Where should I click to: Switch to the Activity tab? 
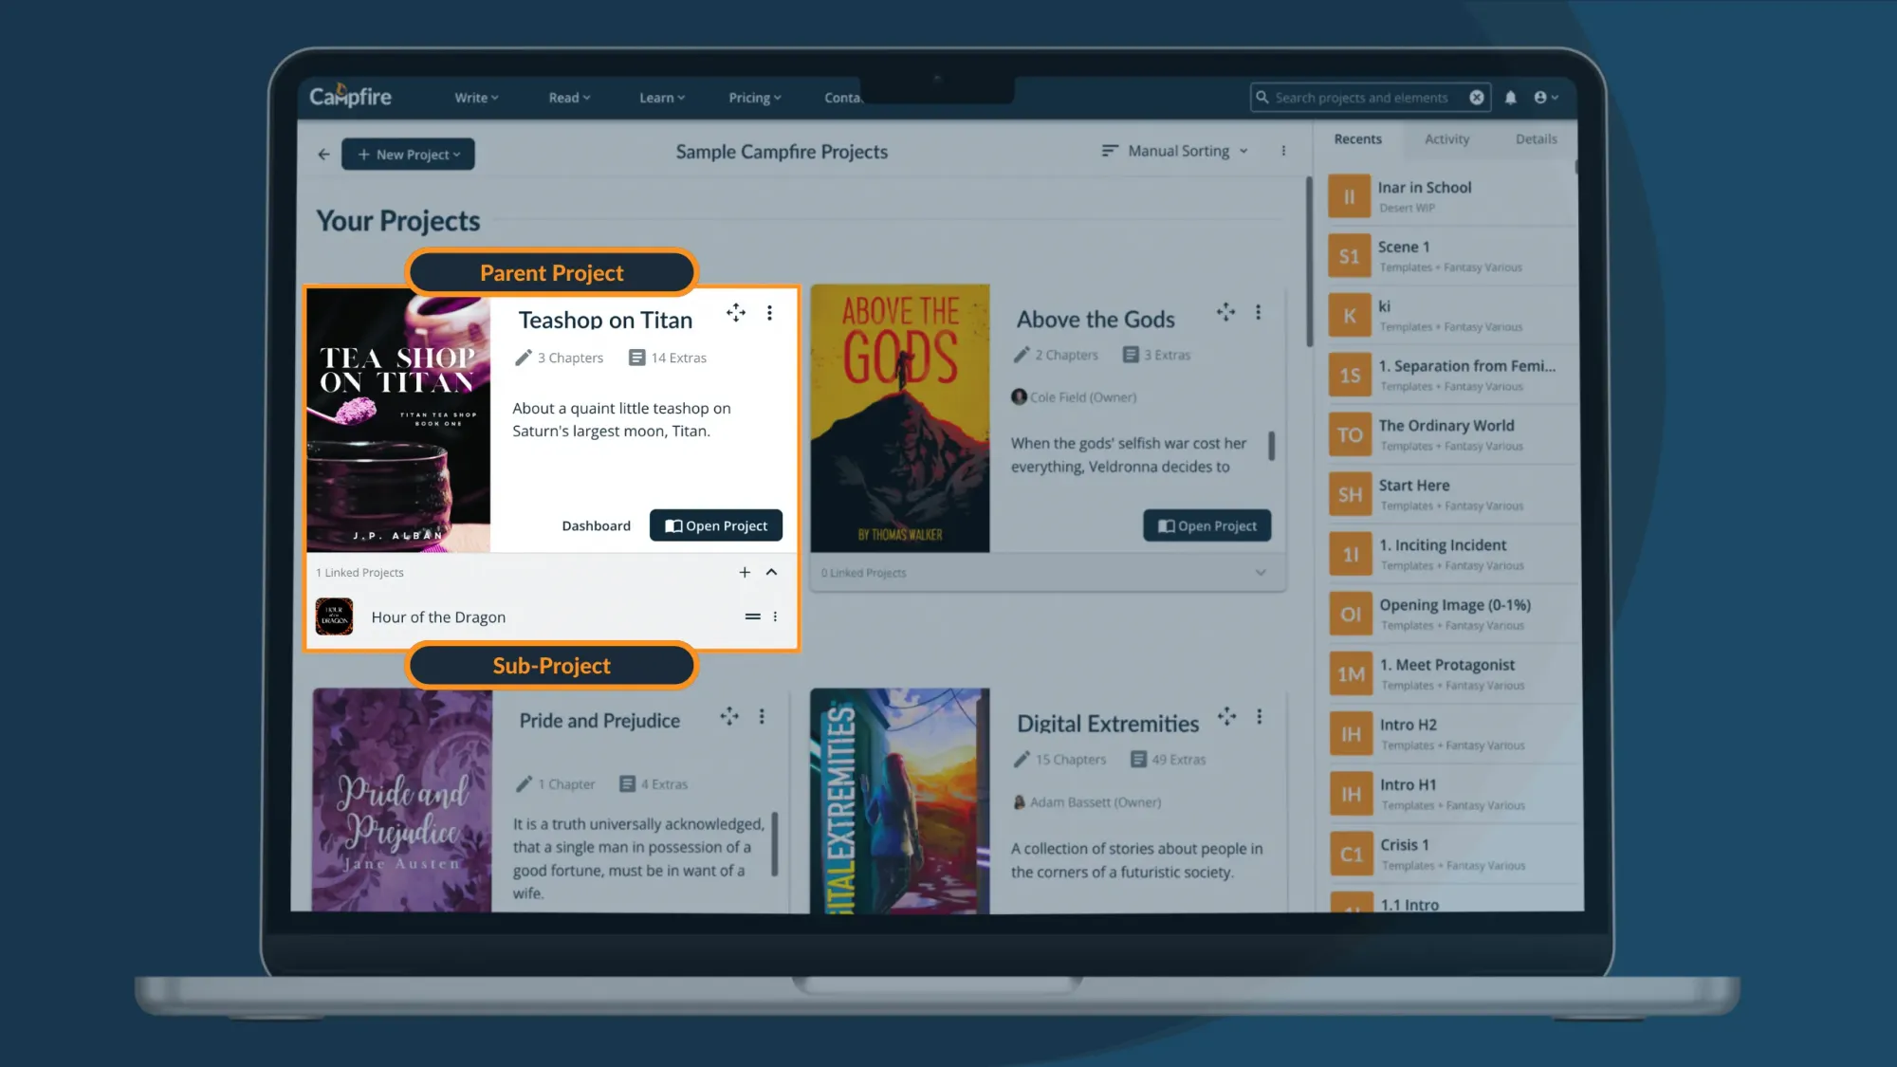point(1446,138)
